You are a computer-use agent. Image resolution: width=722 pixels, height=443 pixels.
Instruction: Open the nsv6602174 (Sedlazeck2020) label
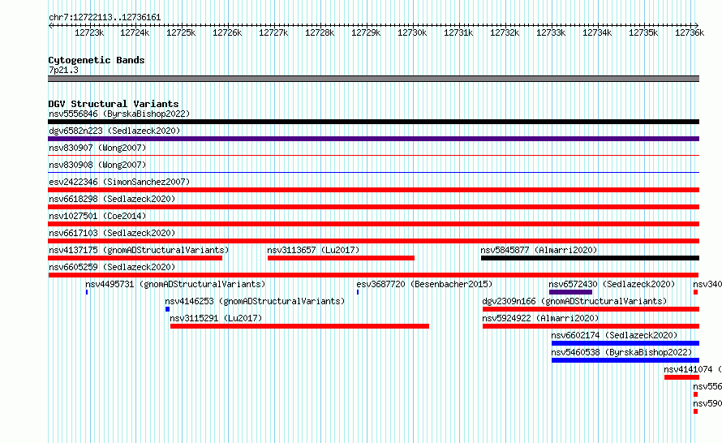coord(614,335)
